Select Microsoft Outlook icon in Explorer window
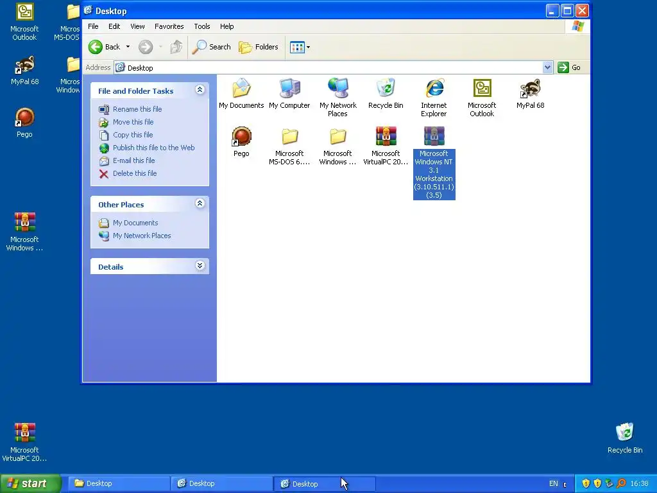657x493 pixels. 482,89
